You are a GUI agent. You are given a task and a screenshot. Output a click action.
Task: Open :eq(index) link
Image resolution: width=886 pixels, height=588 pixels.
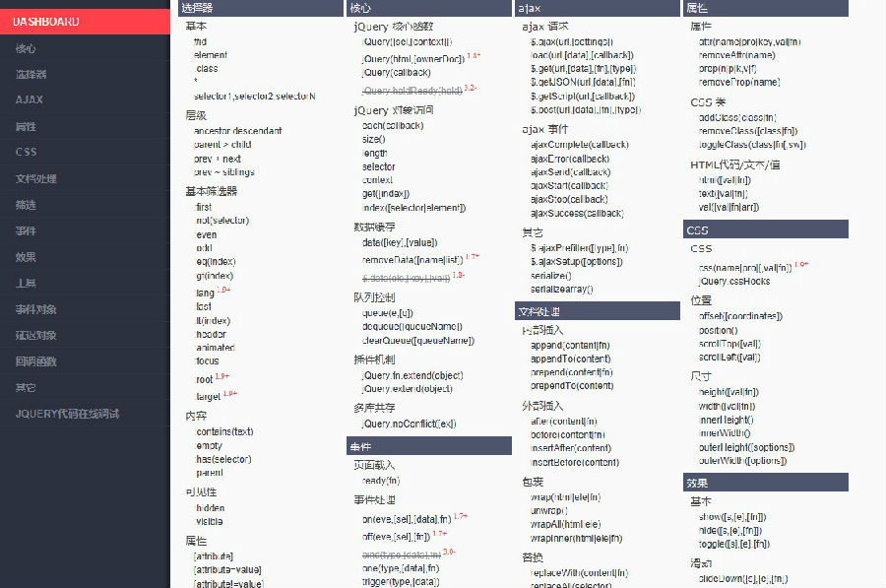click(216, 262)
